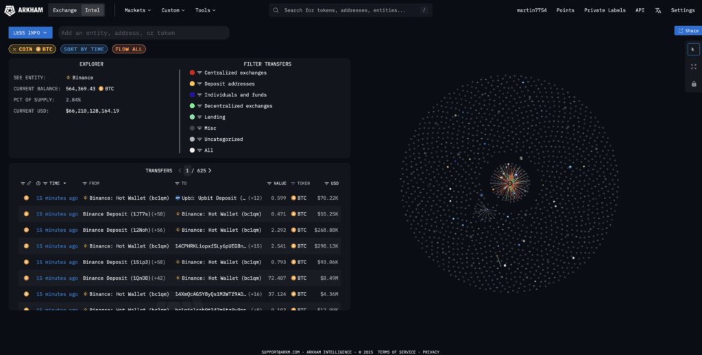Viewport: 702px width, 355px height.
Task: Click the clock icon in the transfers header
Action: pyautogui.click(x=38, y=183)
